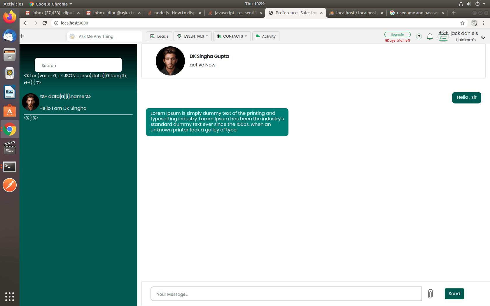Click the Activity button
Viewport: 490px width, 306px height.
266,36
